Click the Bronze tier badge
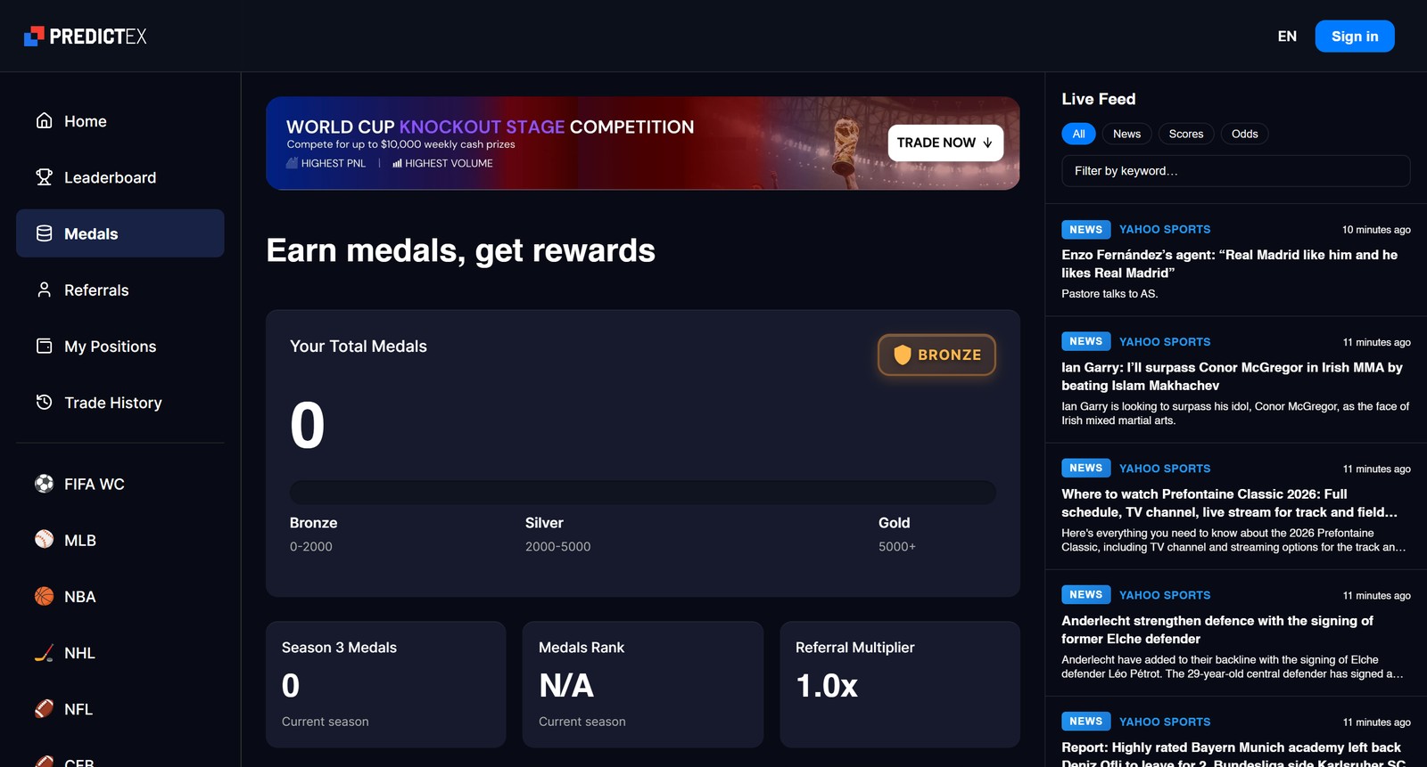The width and height of the screenshot is (1427, 767). pyautogui.click(x=936, y=355)
